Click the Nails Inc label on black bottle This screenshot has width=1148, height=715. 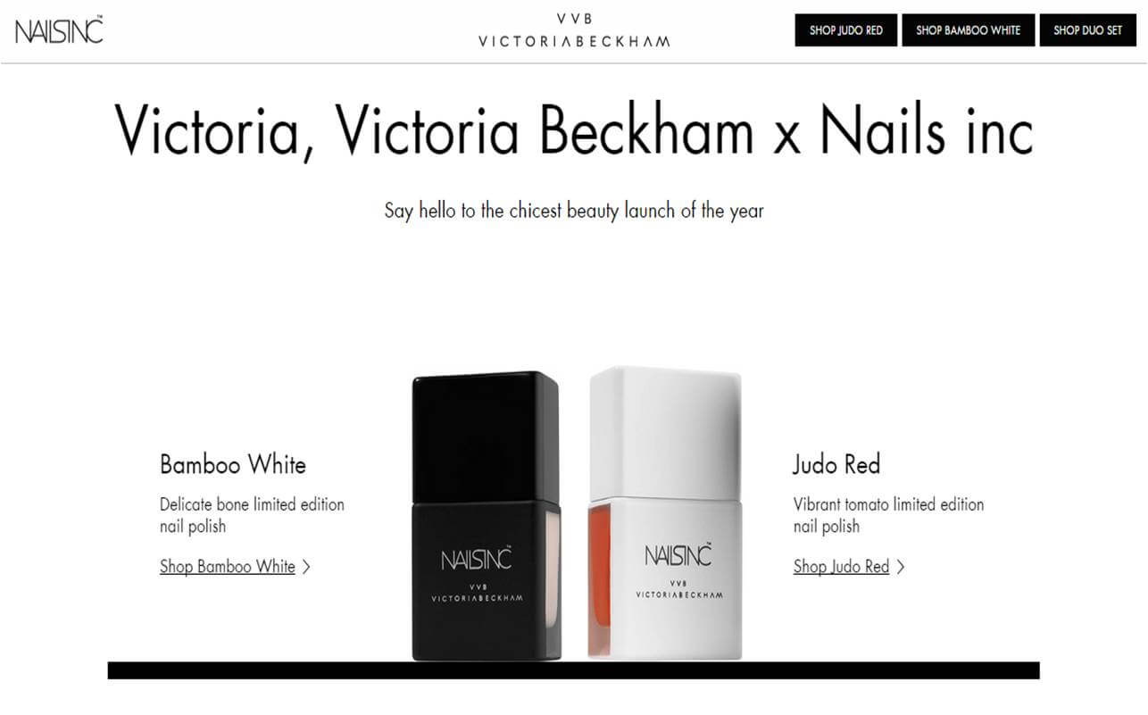[476, 560]
